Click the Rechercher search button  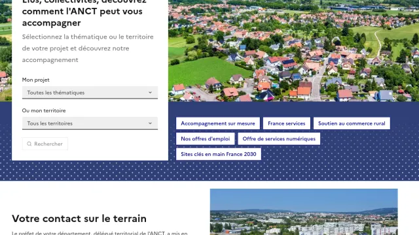click(x=45, y=144)
